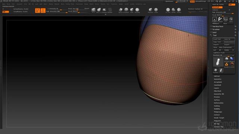Toggle the Menus button

(192, 1)
